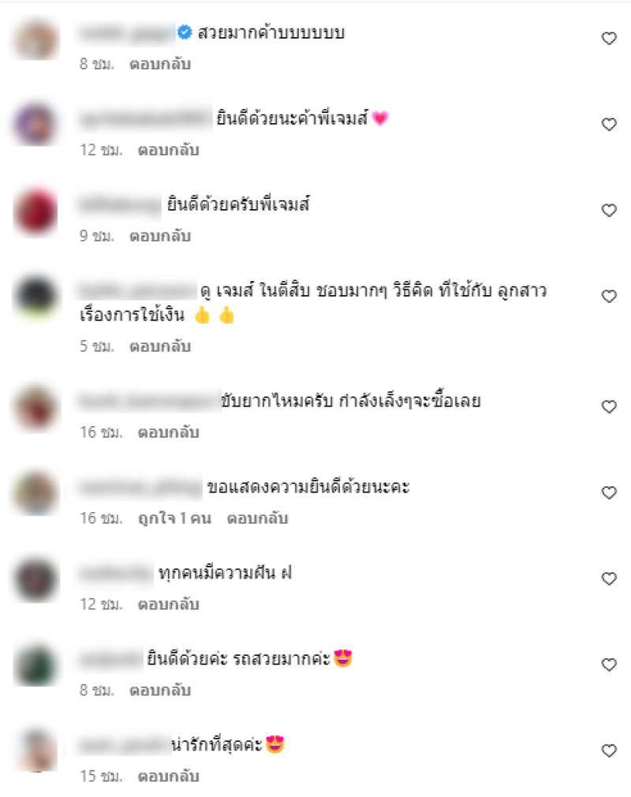Reply to the 'สวยมากค้าบบบบบบ' comment

tap(160, 64)
